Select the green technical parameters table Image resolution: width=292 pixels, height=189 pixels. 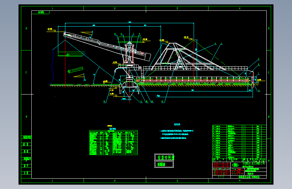113,143
